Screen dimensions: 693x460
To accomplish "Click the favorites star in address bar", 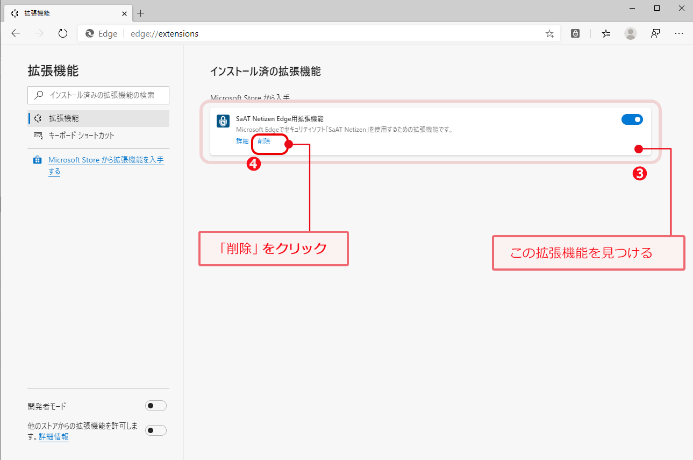I will tap(549, 33).
